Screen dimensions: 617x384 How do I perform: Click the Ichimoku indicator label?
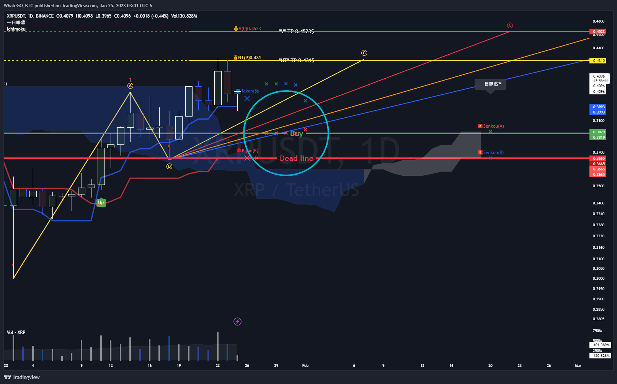(16, 29)
